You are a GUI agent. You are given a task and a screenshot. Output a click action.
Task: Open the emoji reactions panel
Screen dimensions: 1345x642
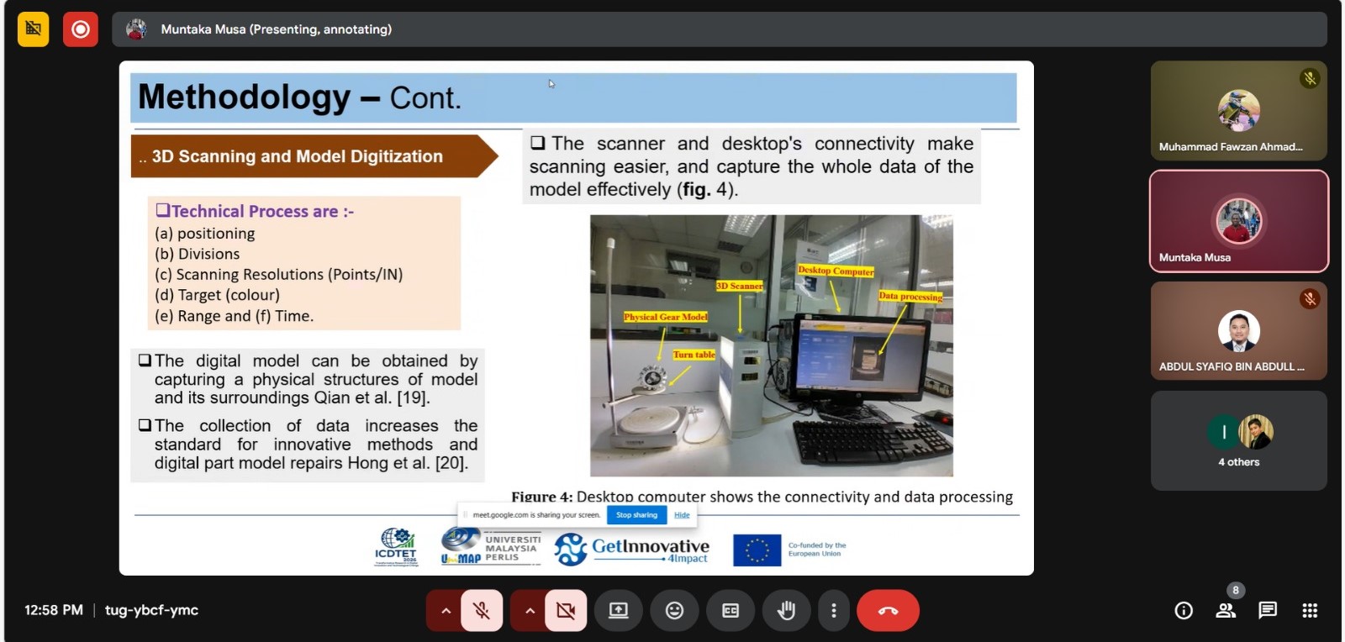[x=674, y=611]
